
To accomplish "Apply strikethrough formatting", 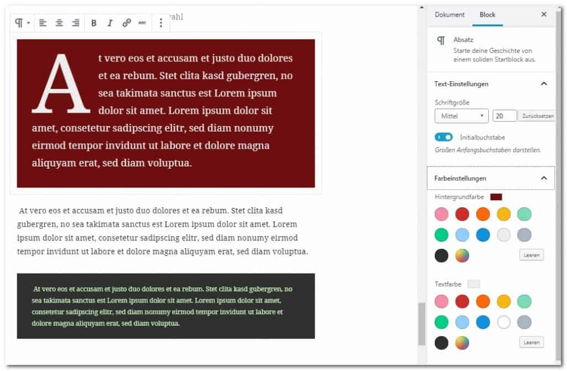I will tap(142, 23).
